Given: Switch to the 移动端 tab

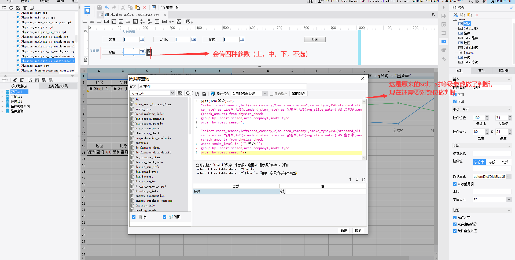Looking at the screenshot, I should (503, 71).
